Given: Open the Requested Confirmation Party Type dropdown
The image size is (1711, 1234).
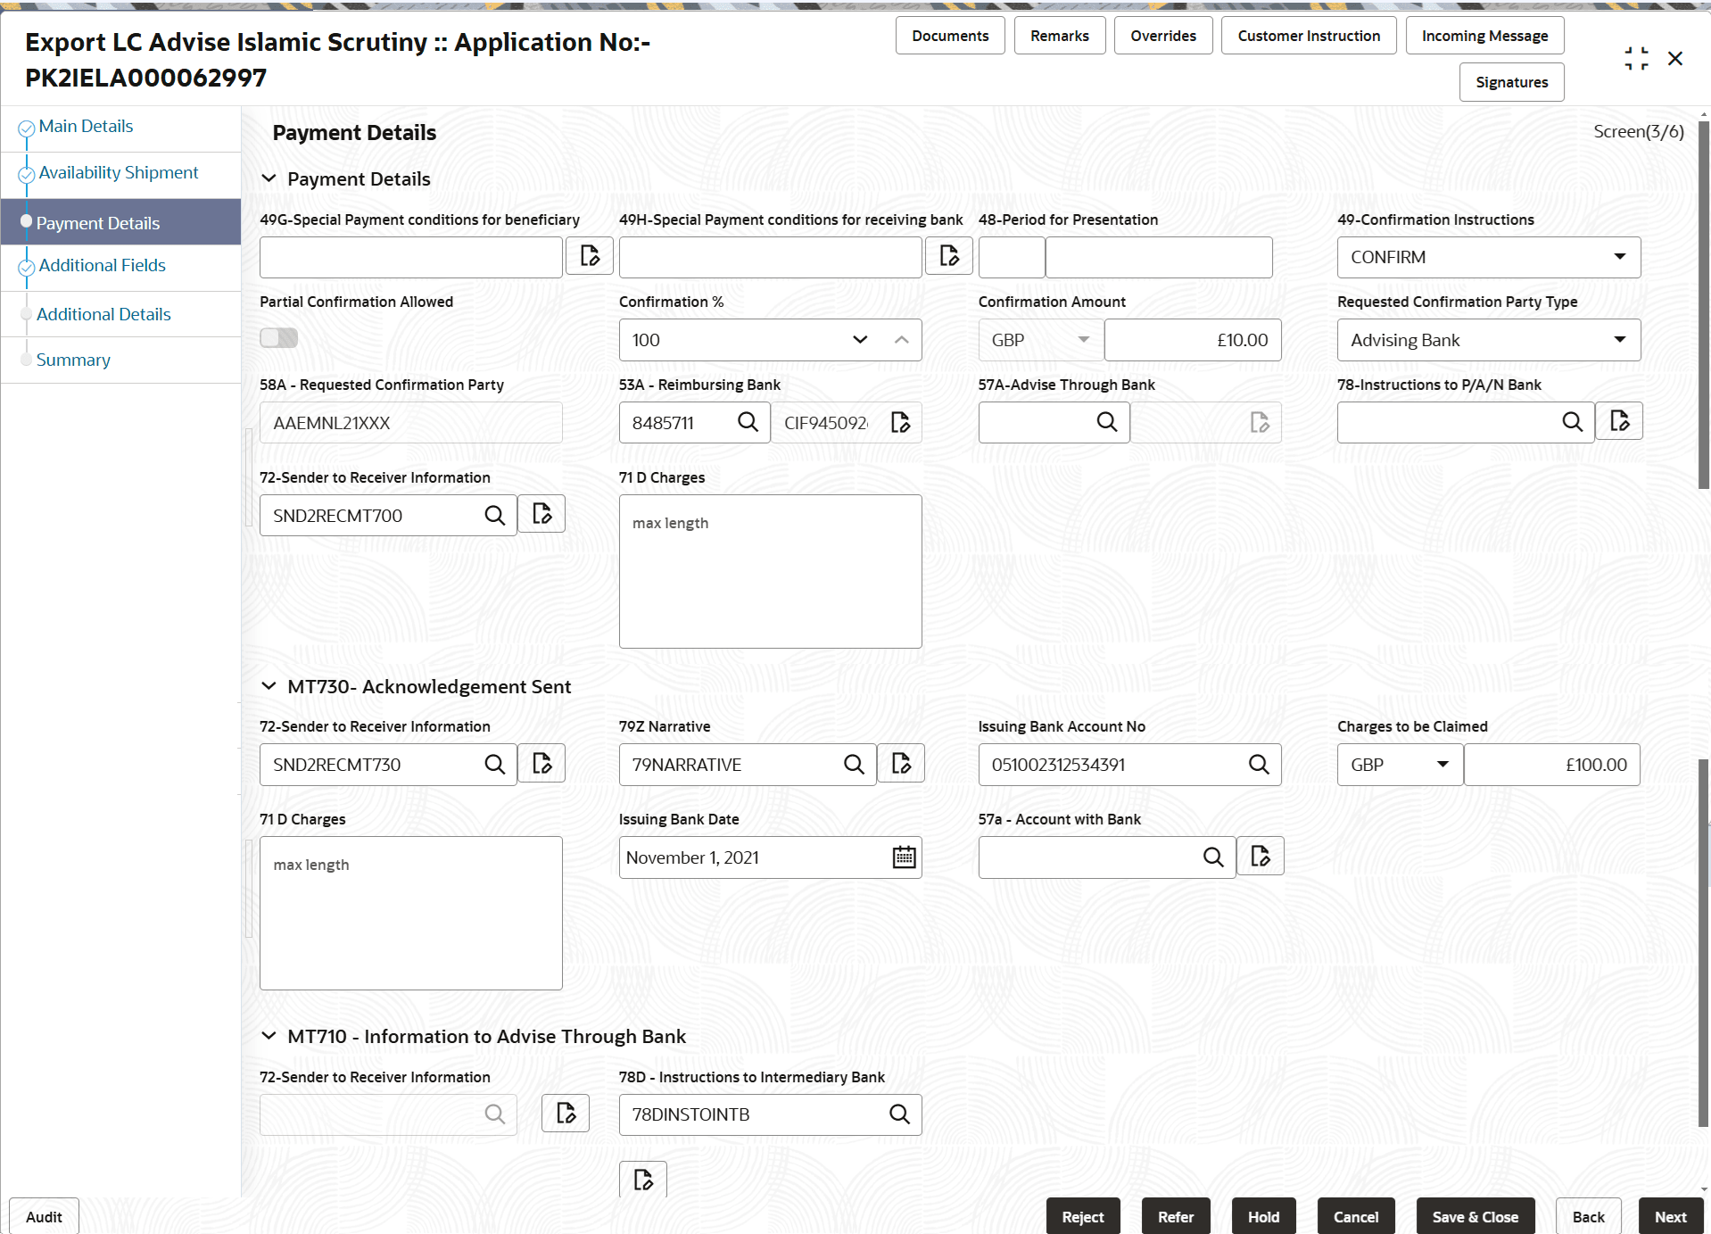Looking at the screenshot, I should 1619,340.
